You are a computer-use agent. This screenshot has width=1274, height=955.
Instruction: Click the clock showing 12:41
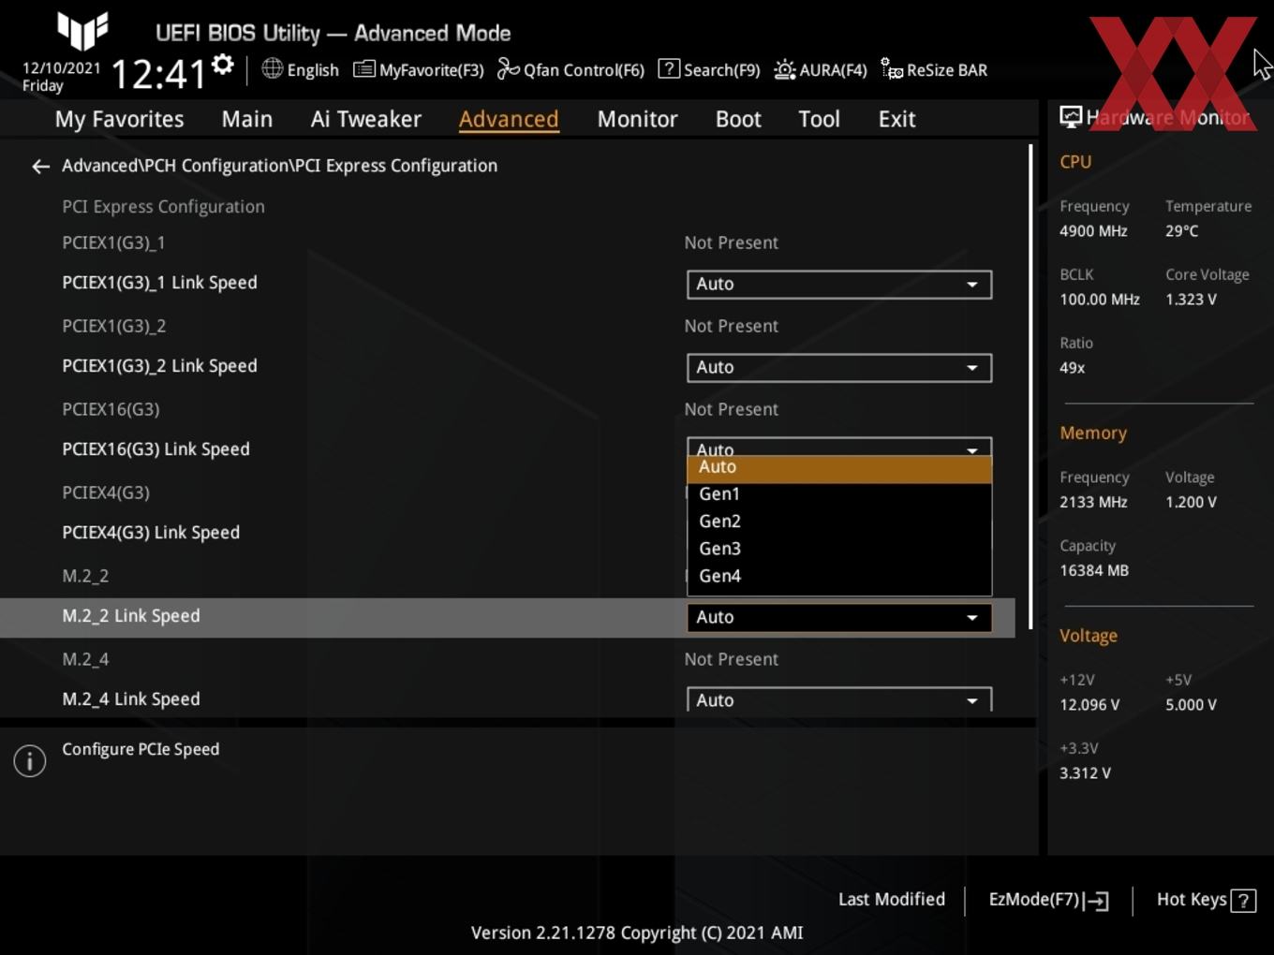[x=158, y=73]
